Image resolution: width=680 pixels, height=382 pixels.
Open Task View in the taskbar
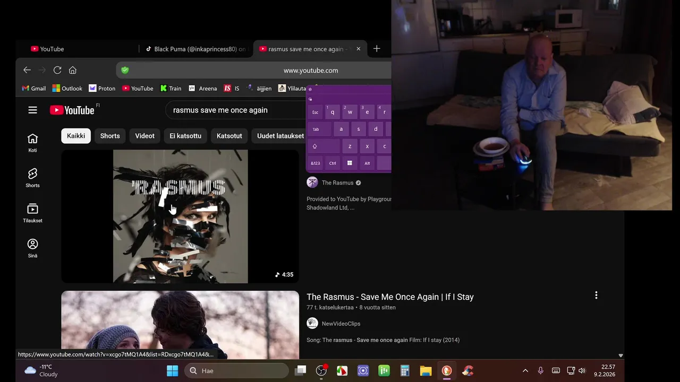301,371
